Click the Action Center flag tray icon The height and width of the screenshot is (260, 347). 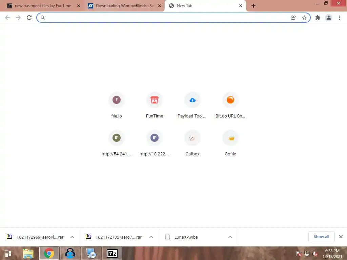point(299,254)
